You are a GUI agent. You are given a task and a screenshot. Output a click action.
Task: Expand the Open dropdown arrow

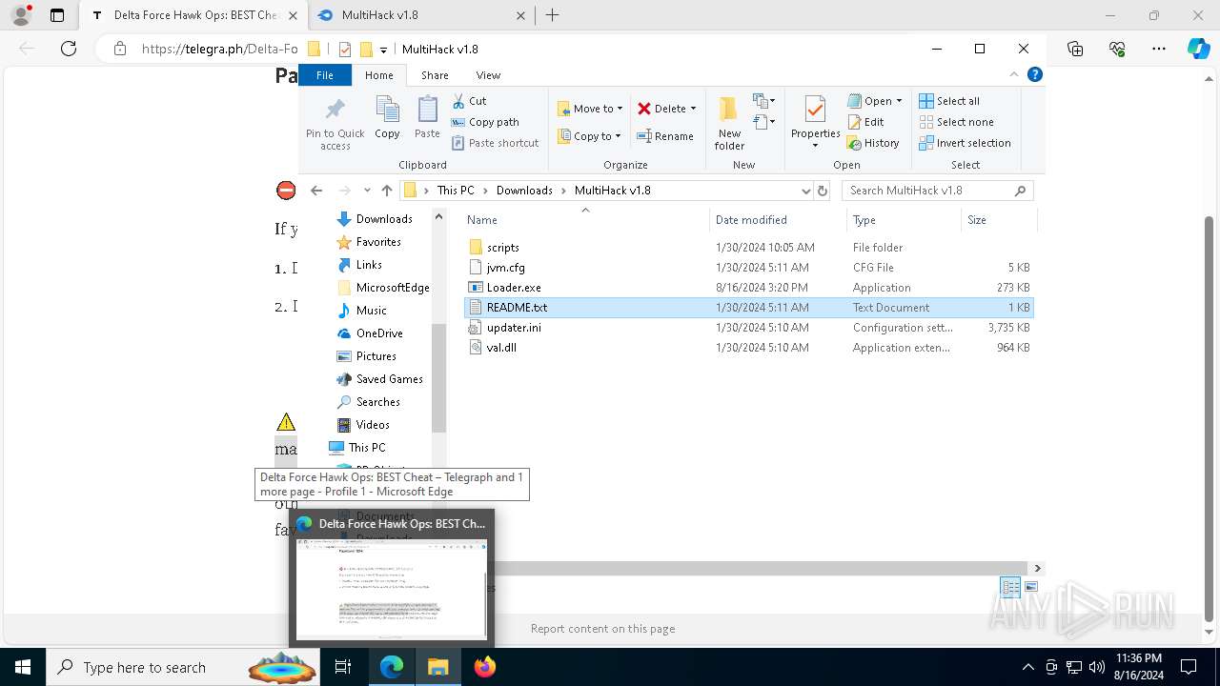coord(899,101)
